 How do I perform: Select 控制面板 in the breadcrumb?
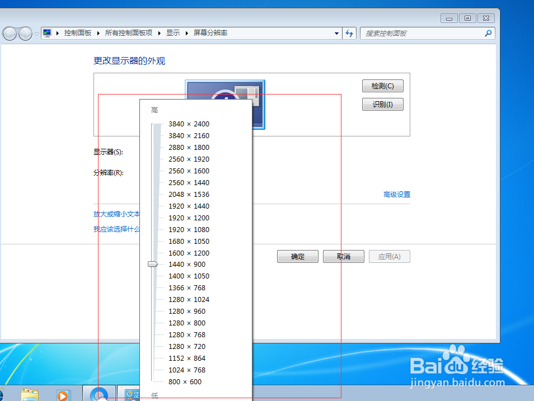78,33
